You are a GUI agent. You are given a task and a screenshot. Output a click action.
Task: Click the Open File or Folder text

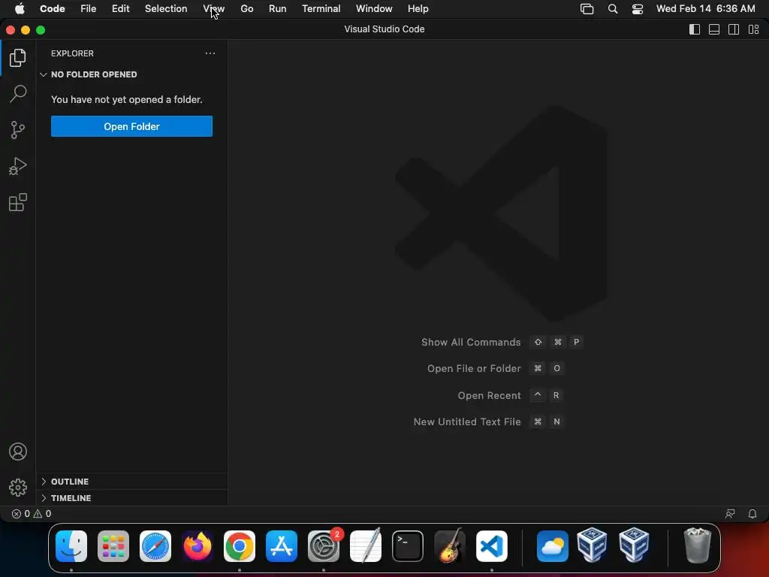tap(474, 368)
